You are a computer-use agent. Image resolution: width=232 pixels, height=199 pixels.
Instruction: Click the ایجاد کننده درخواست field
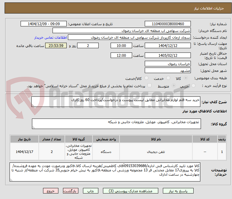coord(129,37)
